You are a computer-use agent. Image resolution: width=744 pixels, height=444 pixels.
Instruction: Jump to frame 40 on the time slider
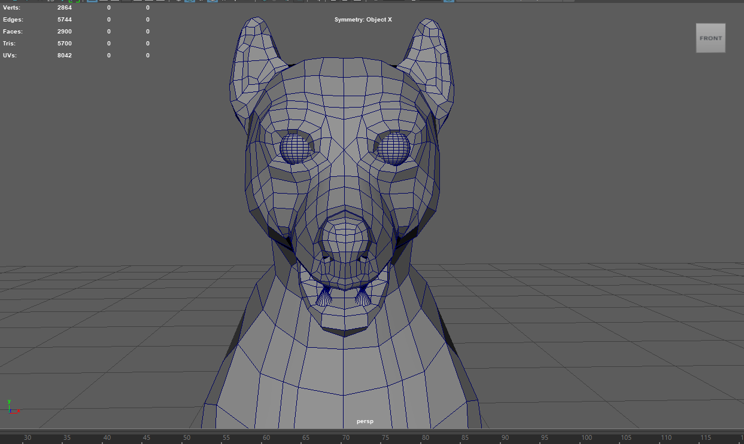click(107, 438)
